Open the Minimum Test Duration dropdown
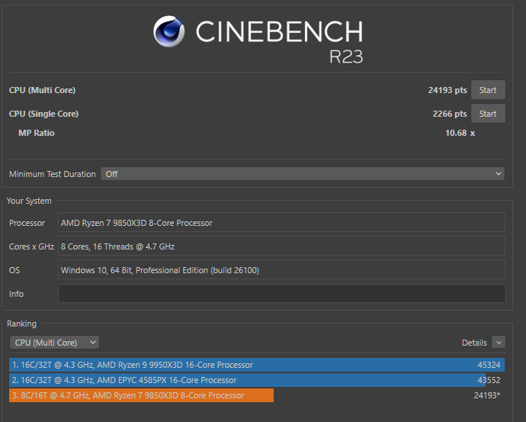This screenshot has width=526, height=422. [302, 174]
